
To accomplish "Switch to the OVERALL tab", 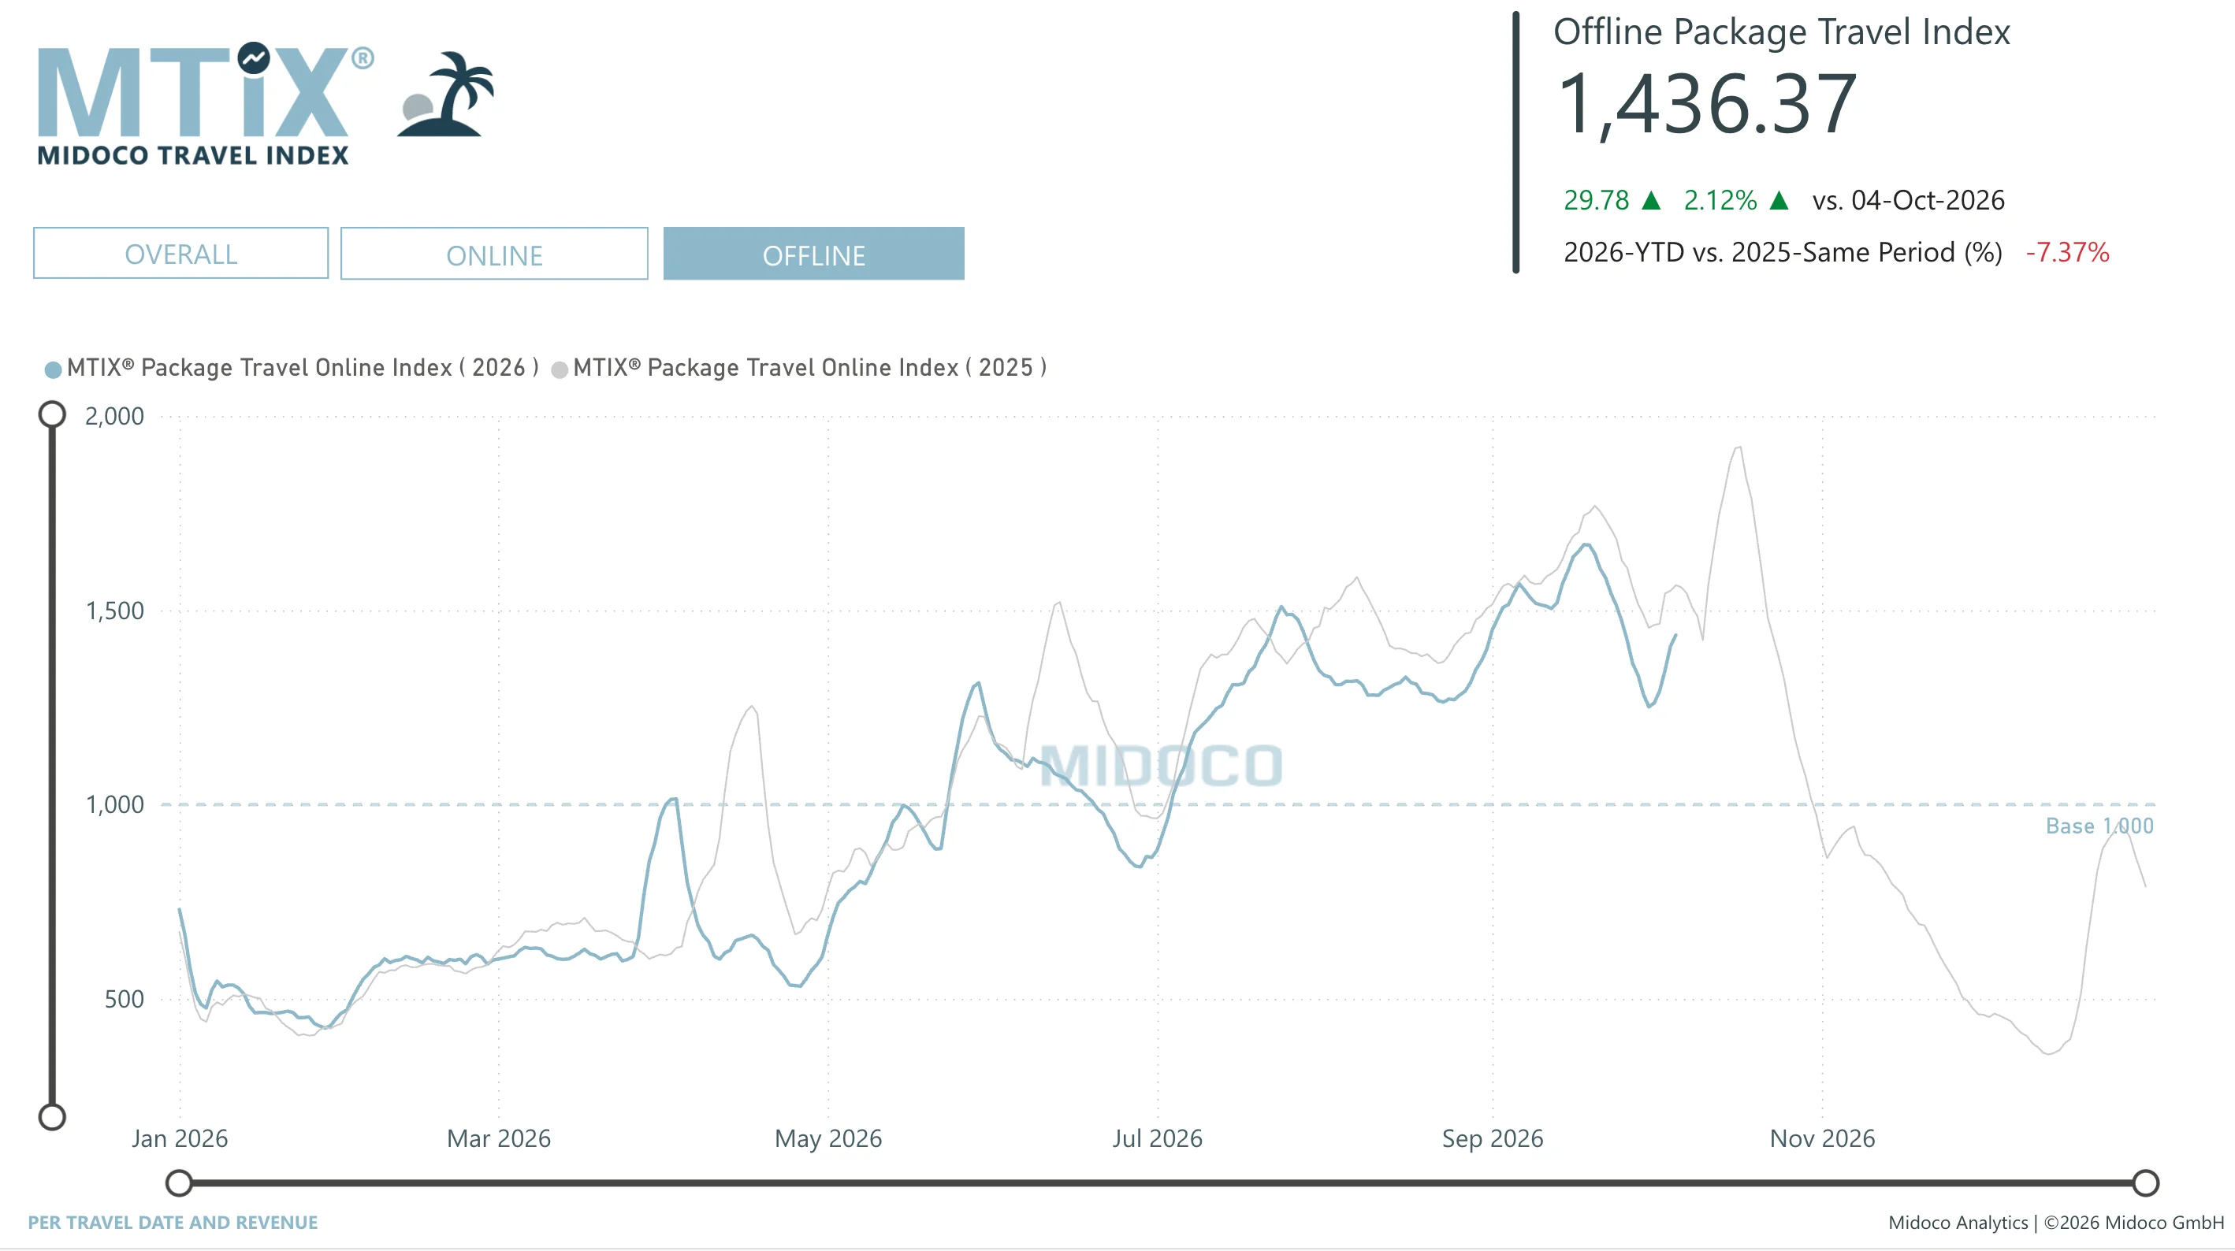I will coord(180,254).
